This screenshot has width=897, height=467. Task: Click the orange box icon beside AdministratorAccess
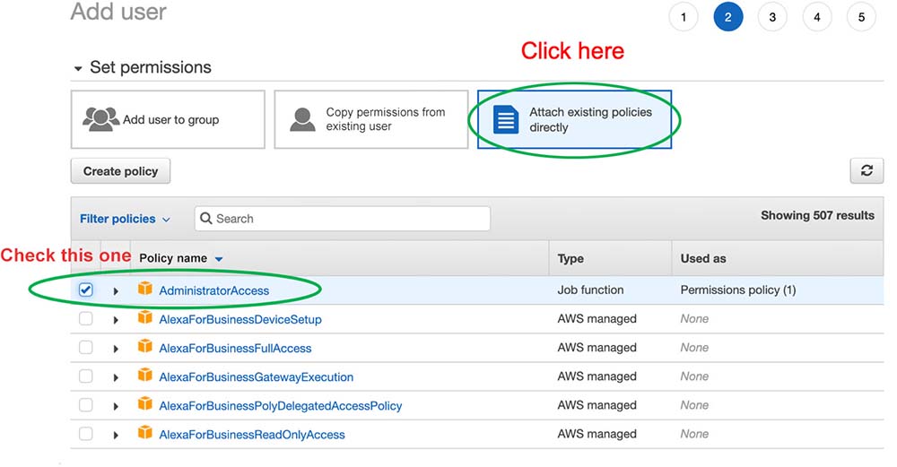tap(145, 290)
